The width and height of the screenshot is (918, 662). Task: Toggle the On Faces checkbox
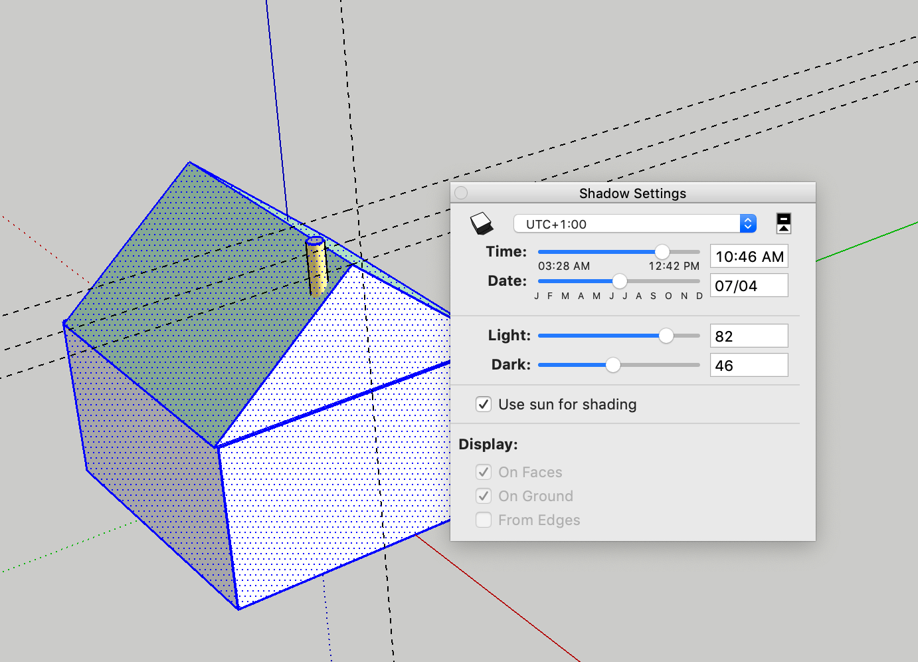tap(484, 472)
